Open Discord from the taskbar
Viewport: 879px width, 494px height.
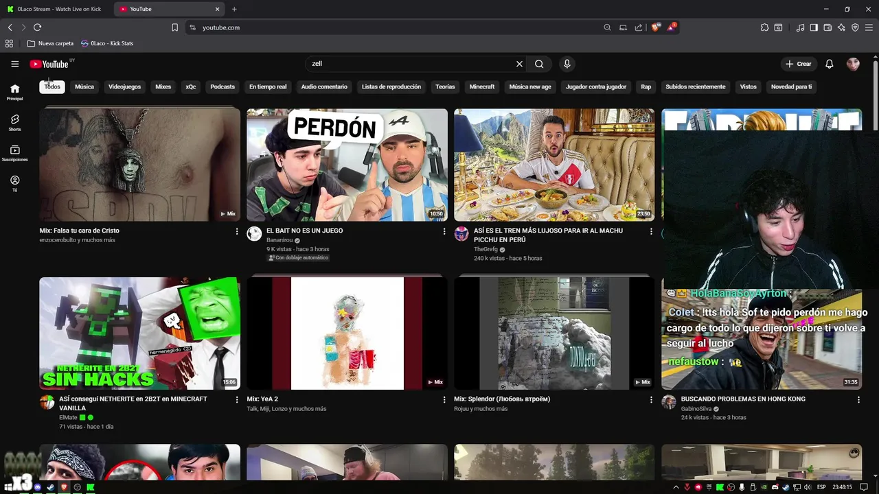tap(38, 487)
